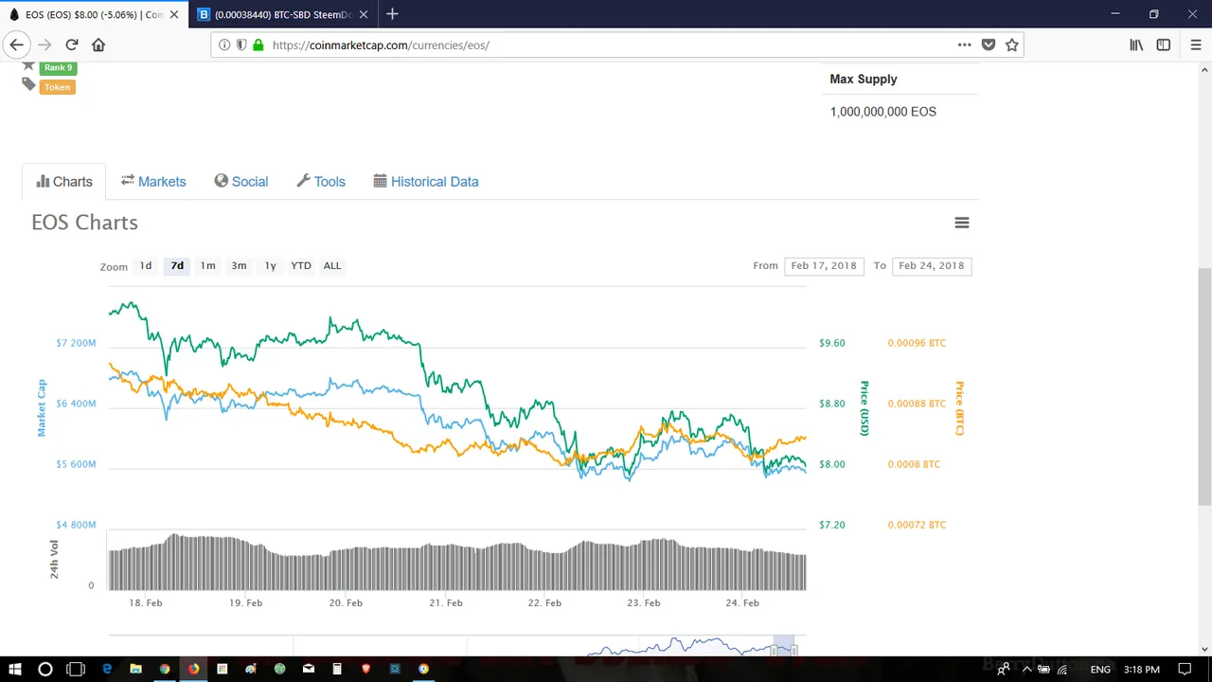1212x682 pixels.
Task: Switch to Firefox on taskbar
Action: click(193, 669)
